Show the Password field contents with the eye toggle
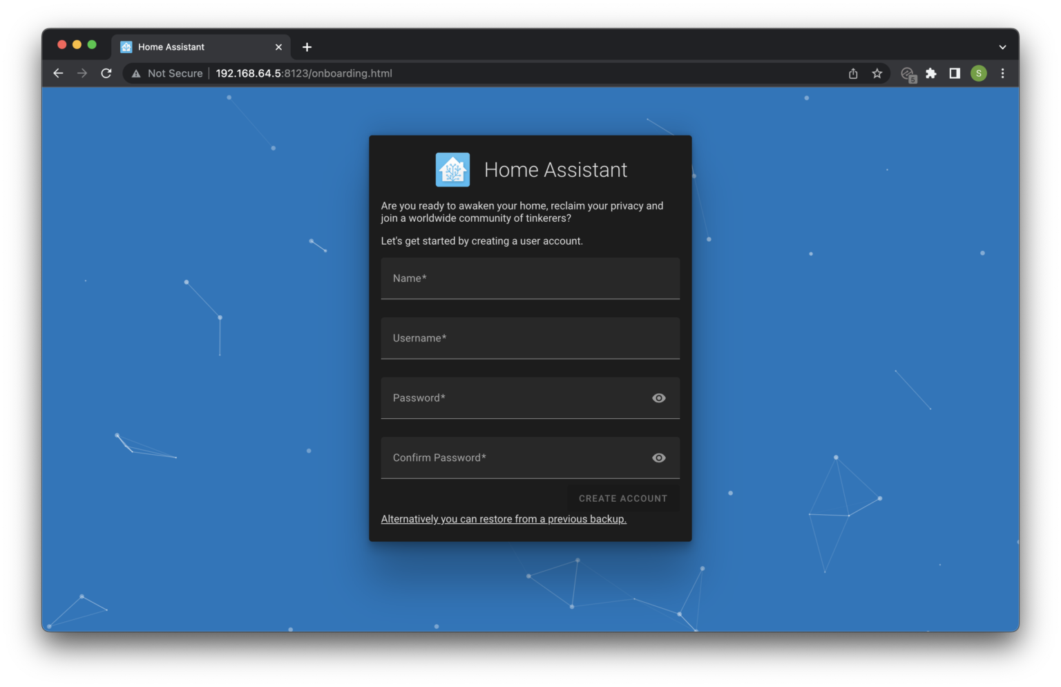The height and width of the screenshot is (687, 1061). [x=658, y=397]
